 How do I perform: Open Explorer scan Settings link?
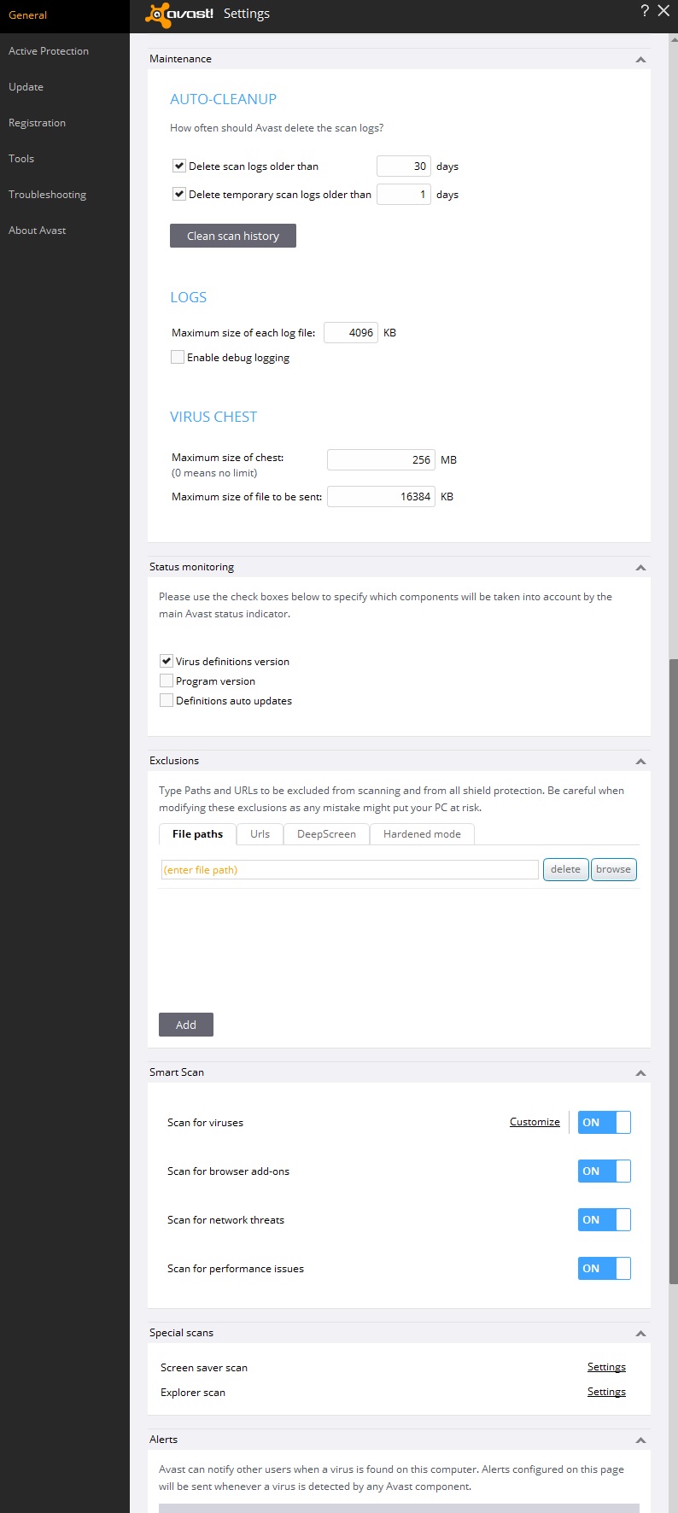pyautogui.click(x=606, y=1392)
